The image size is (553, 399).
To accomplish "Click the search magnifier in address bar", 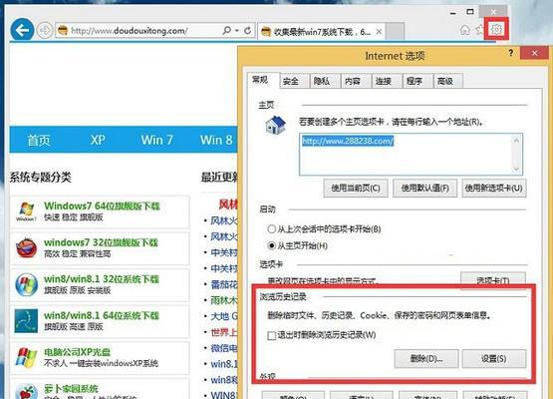I will click(x=227, y=31).
